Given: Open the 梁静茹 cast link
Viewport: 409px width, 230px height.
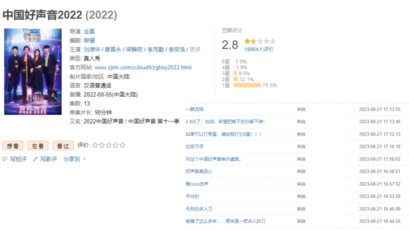Looking at the screenshot, I should (x=134, y=49).
